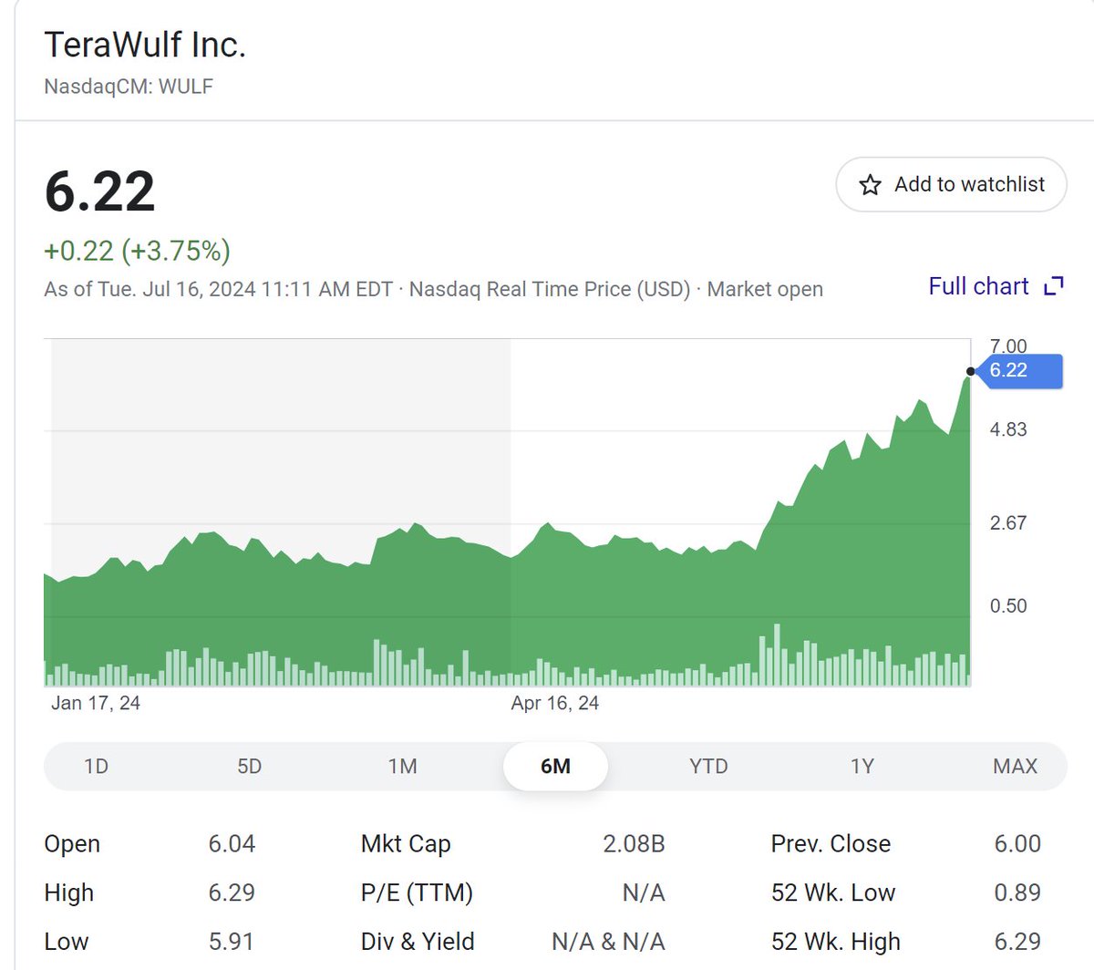Select the 1D range tab
The width and height of the screenshot is (1094, 970).
96,766
